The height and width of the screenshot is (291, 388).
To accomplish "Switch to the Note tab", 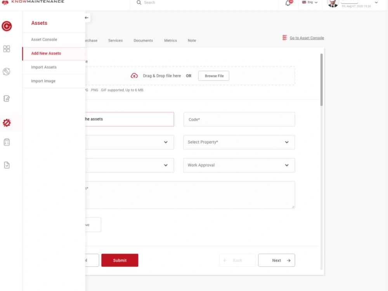I will pyautogui.click(x=192, y=40).
